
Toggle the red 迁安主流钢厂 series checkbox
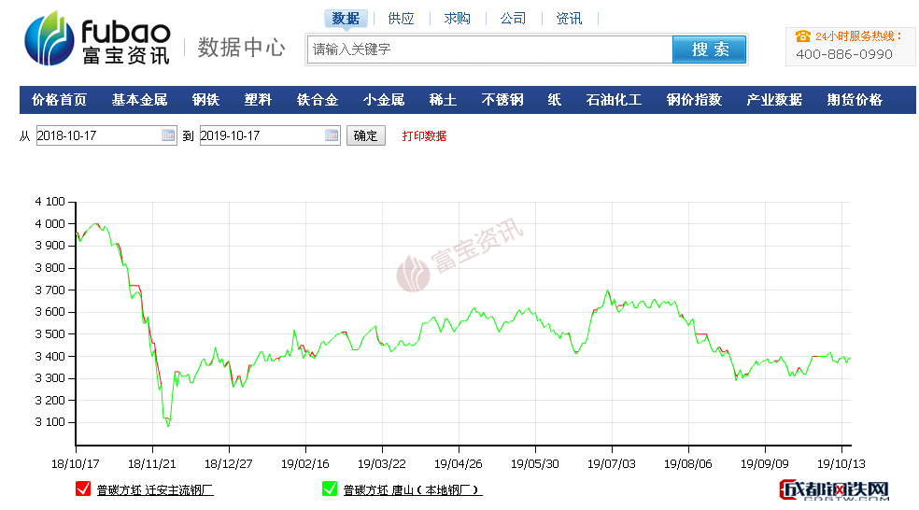pos(82,489)
